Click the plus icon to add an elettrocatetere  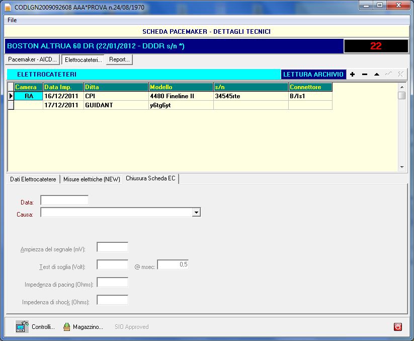point(352,75)
